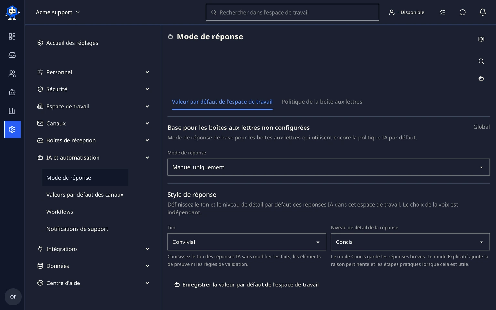496x310 pixels.
Task: Open the documentation book icon
Action: [481, 39]
